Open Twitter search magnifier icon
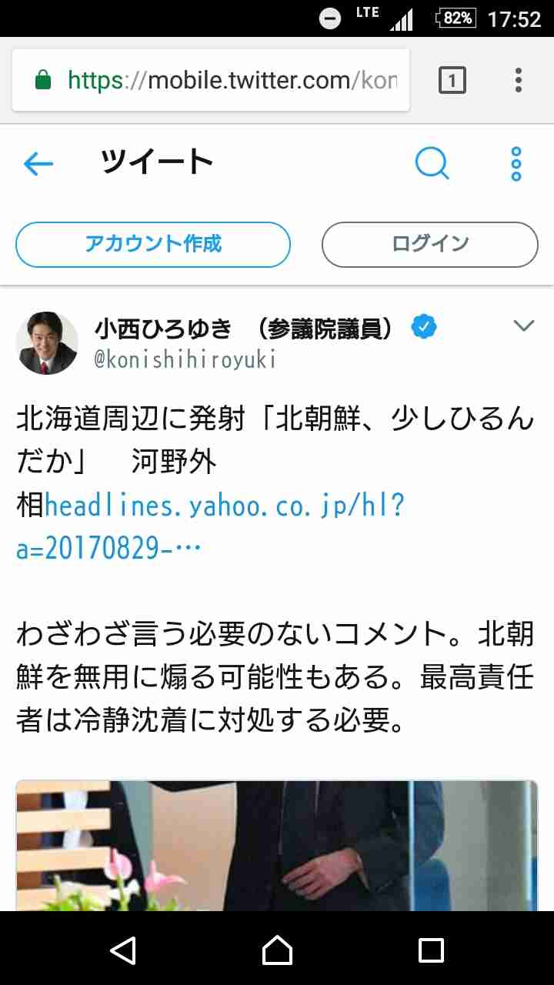The height and width of the screenshot is (985, 554). [432, 163]
